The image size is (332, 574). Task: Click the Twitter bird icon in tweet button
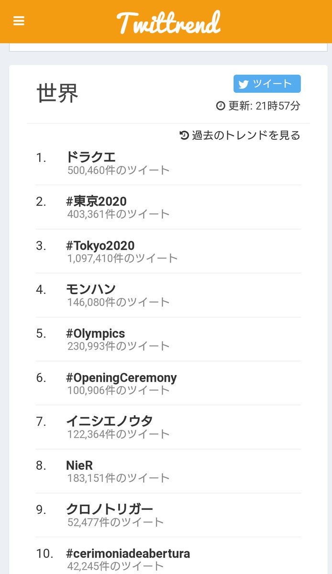[x=243, y=84]
